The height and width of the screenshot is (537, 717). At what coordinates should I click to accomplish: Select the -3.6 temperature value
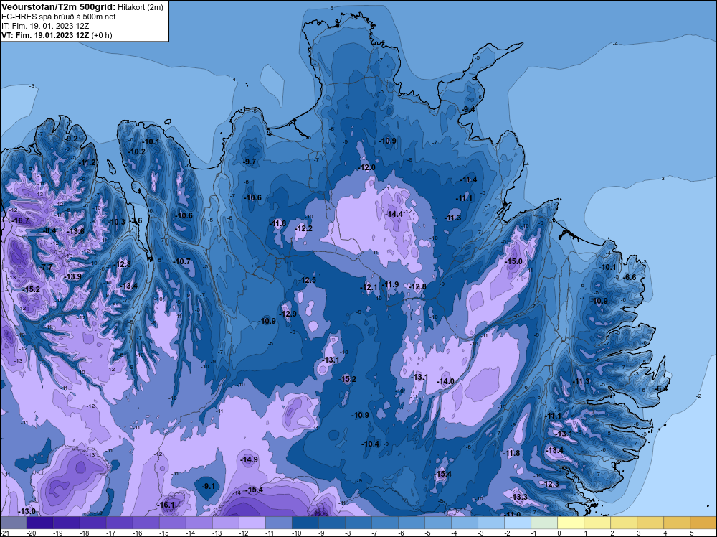coord(136,220)
